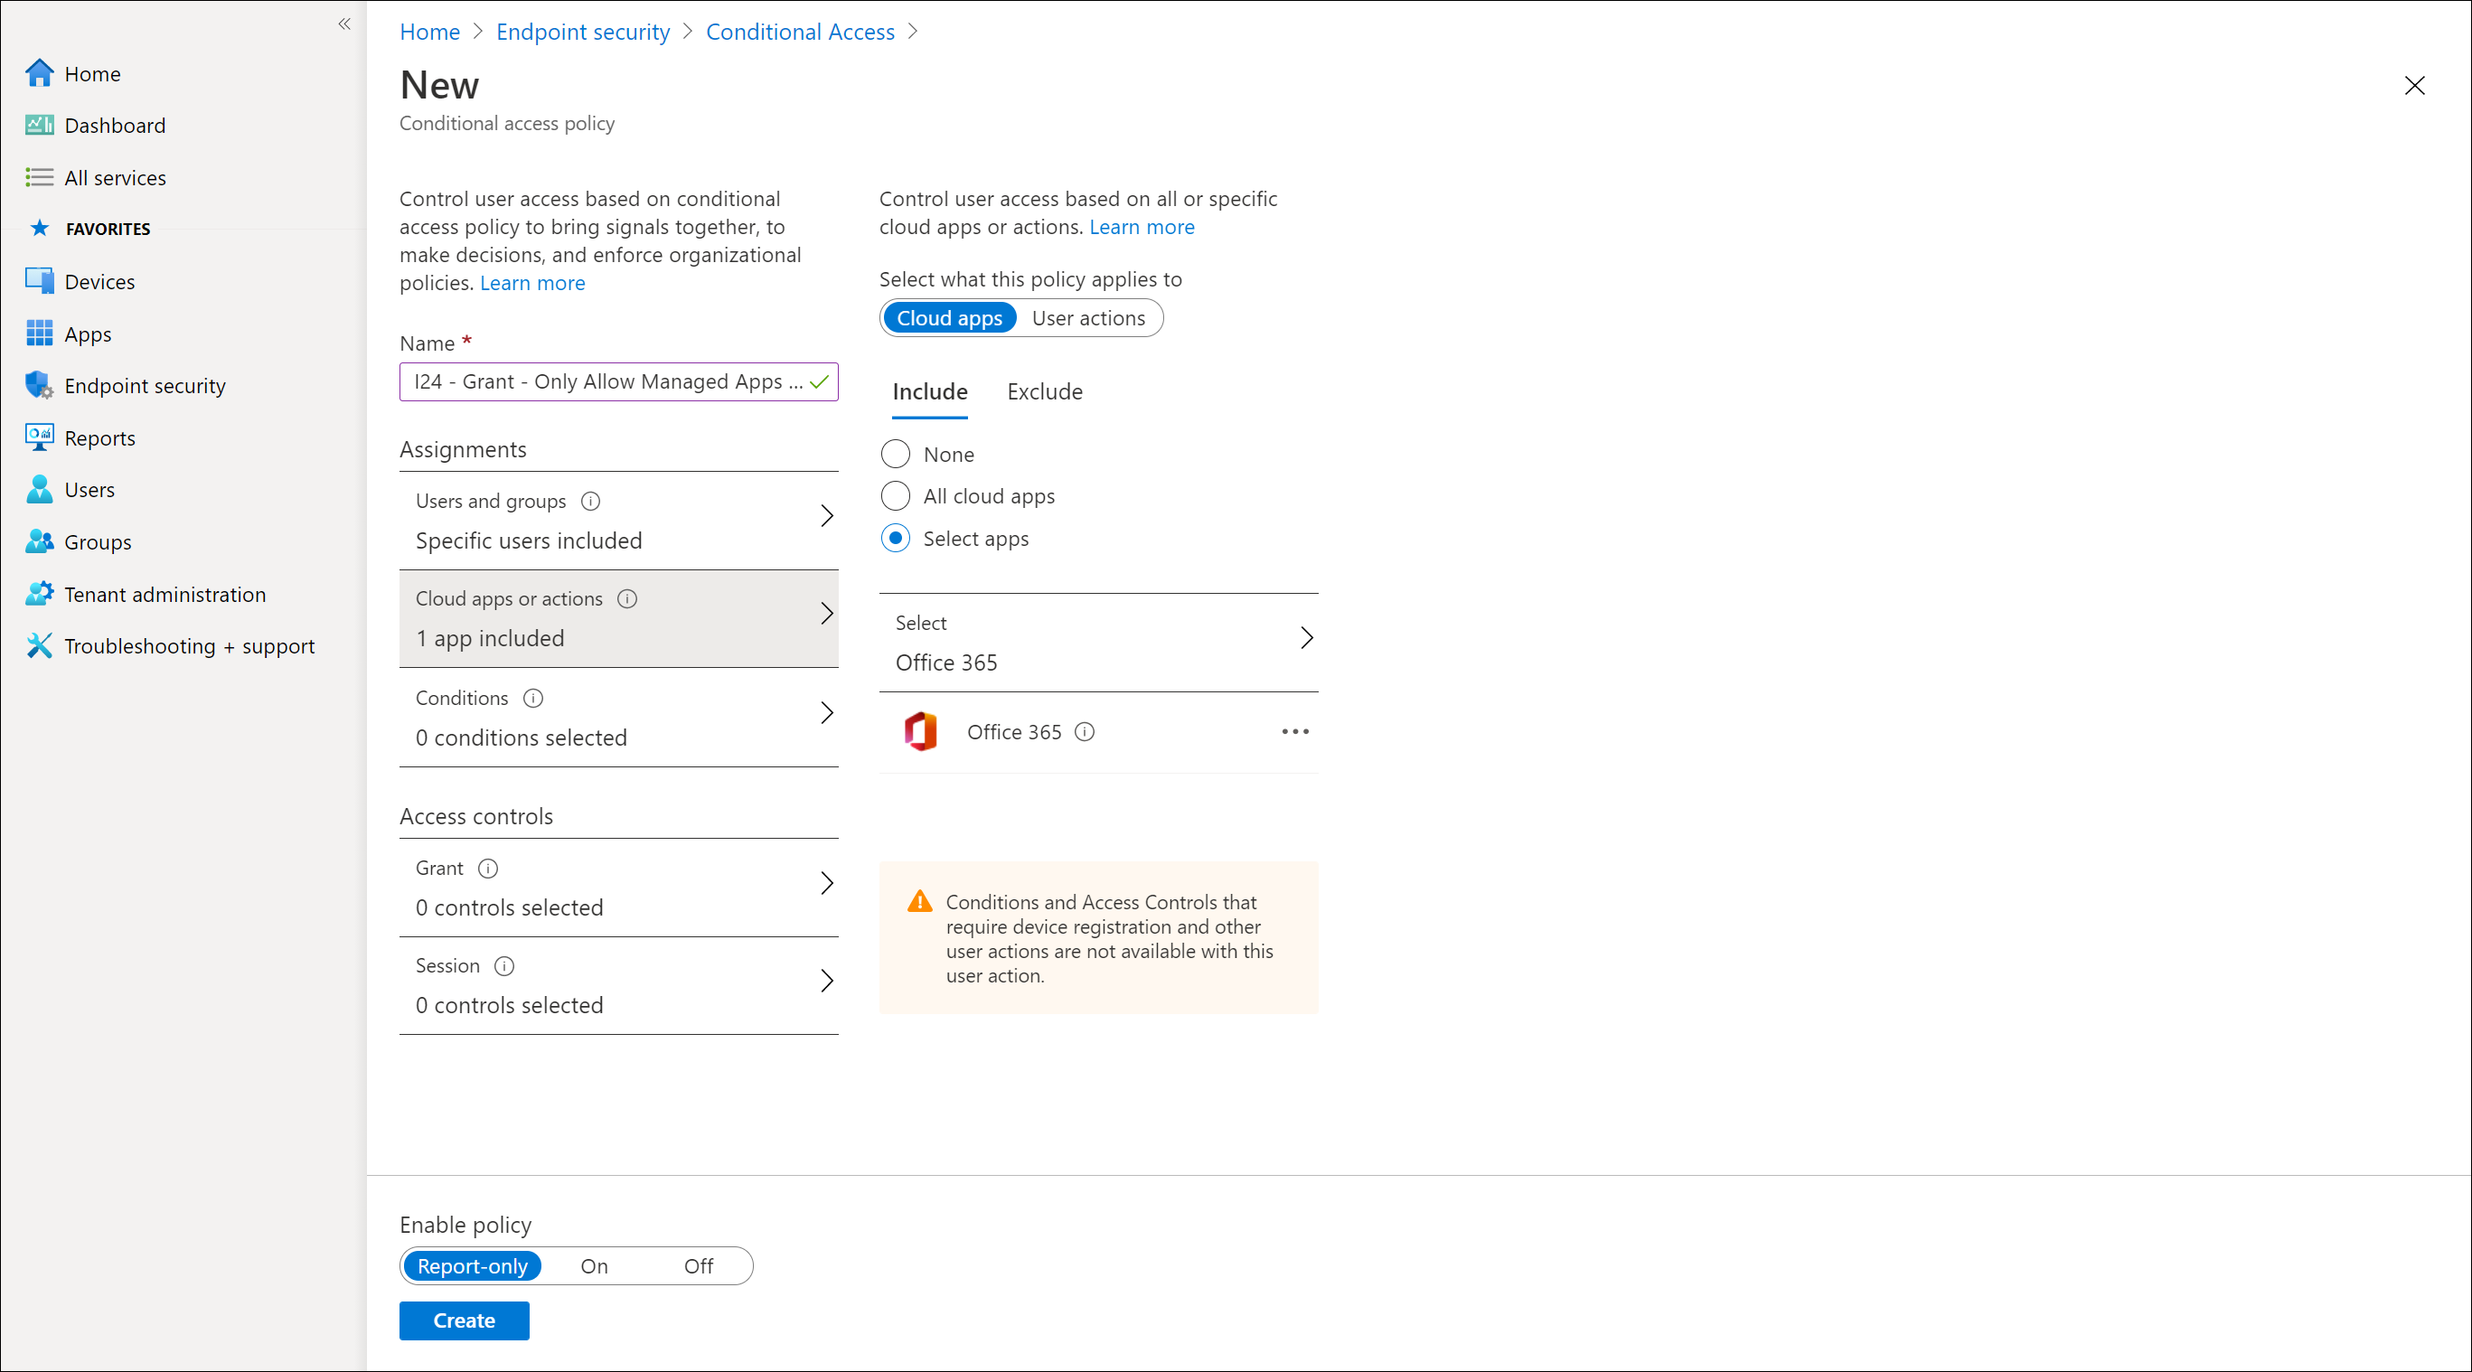Click the Create button

(465, 1320)
